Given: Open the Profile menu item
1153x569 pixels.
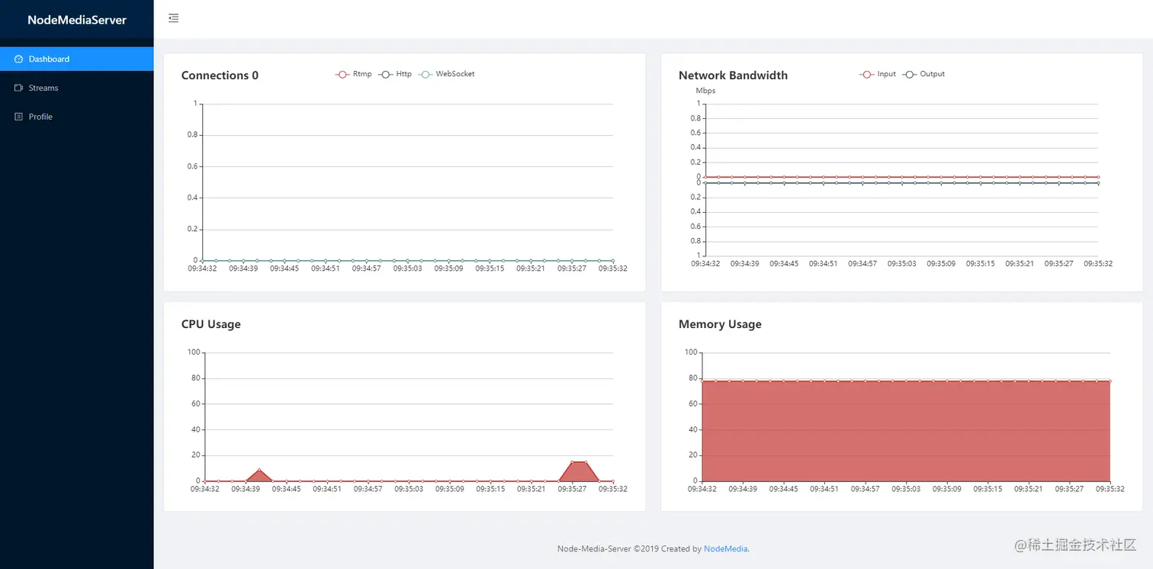Looking at the screenshot, I should pos(40,117).
